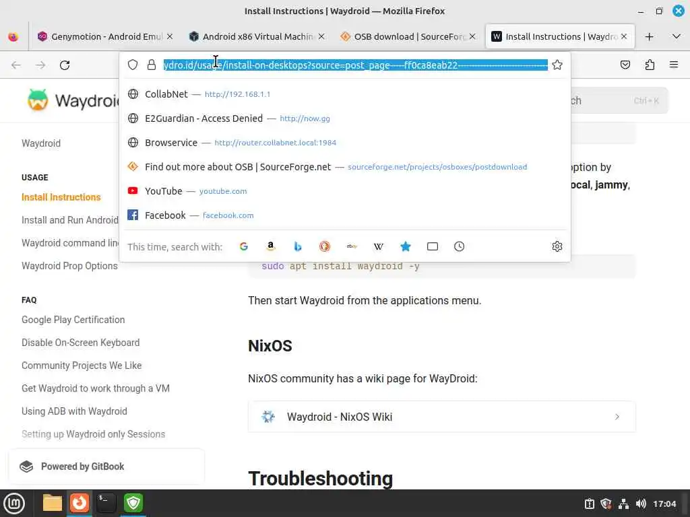Viewport: 690px width, 517px height.
Task: Open Firefox View pinned button
Action: tap(13, 37)
